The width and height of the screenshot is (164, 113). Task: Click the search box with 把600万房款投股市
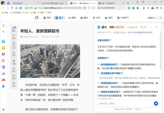point(112,8)
